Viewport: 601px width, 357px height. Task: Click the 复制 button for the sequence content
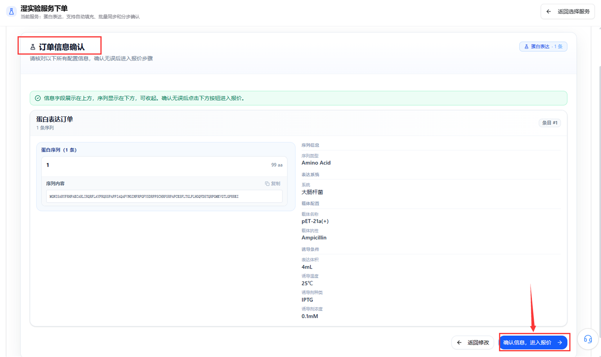(273, 184)
